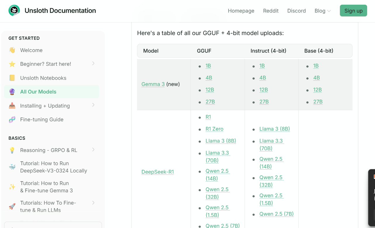Go to Homepage in top navigation
Image resolution: width=375 pixels, height=228 pixels.
(241, 11)
